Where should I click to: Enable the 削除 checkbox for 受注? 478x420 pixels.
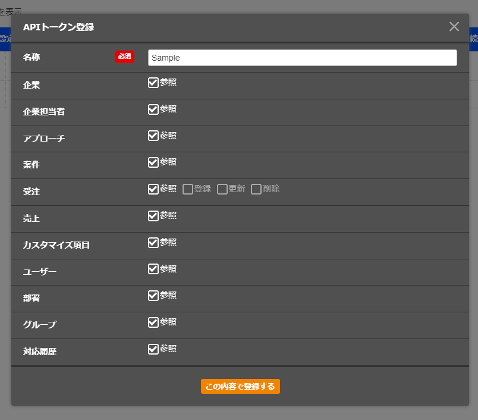(256, 189)
